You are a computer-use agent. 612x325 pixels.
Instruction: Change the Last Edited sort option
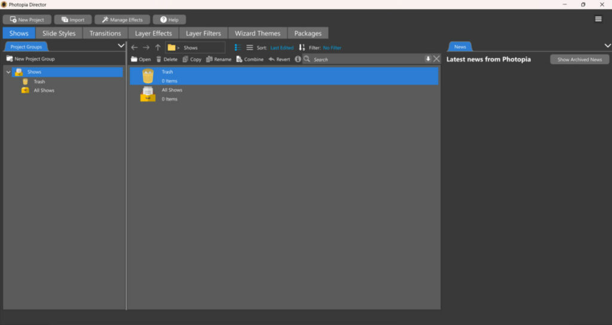coord(282,48)
